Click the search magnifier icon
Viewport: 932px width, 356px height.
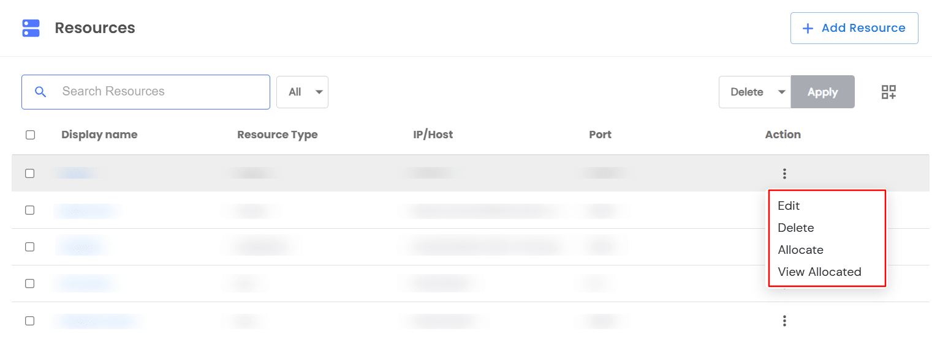[x=40, y=91]
